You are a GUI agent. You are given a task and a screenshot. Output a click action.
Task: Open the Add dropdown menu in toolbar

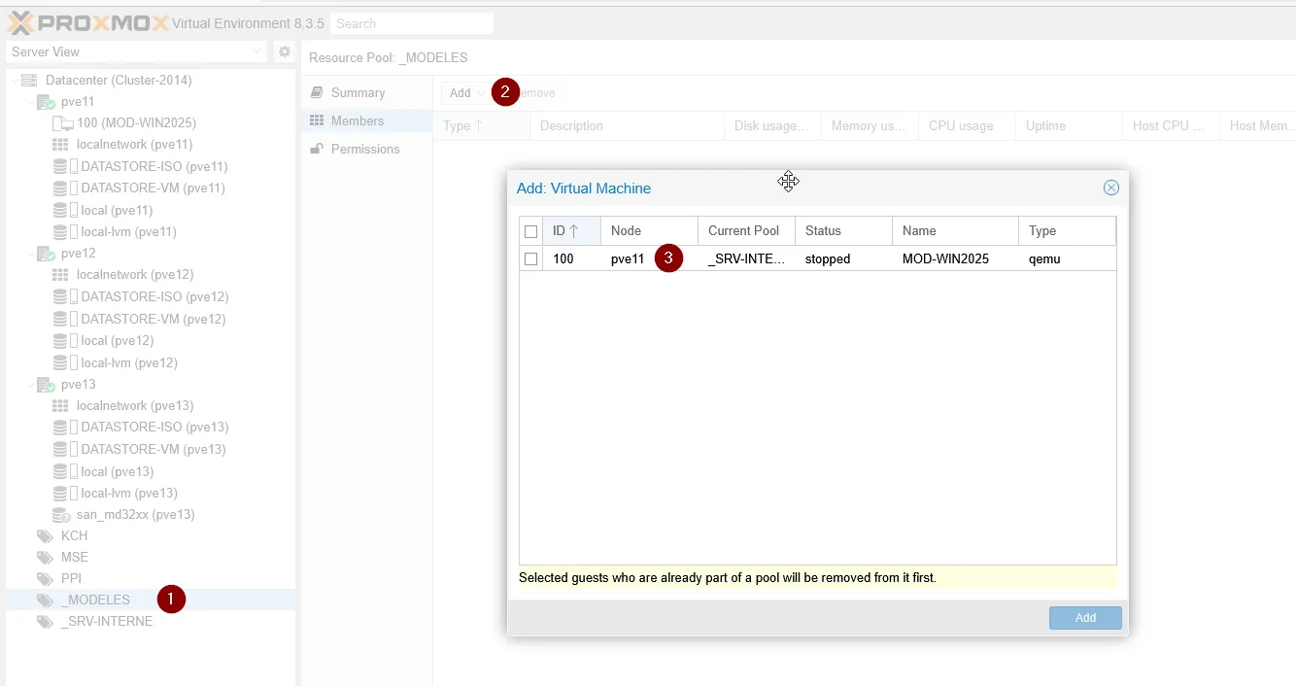click(467, 93)
